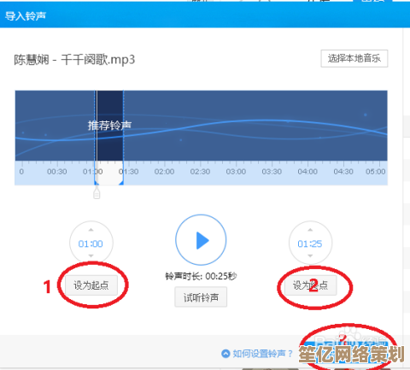The height and width of the screenshot is (370, 410).
Task: Click the 03:00 mark on the timeline ruler
Action: tap(236, 172)
